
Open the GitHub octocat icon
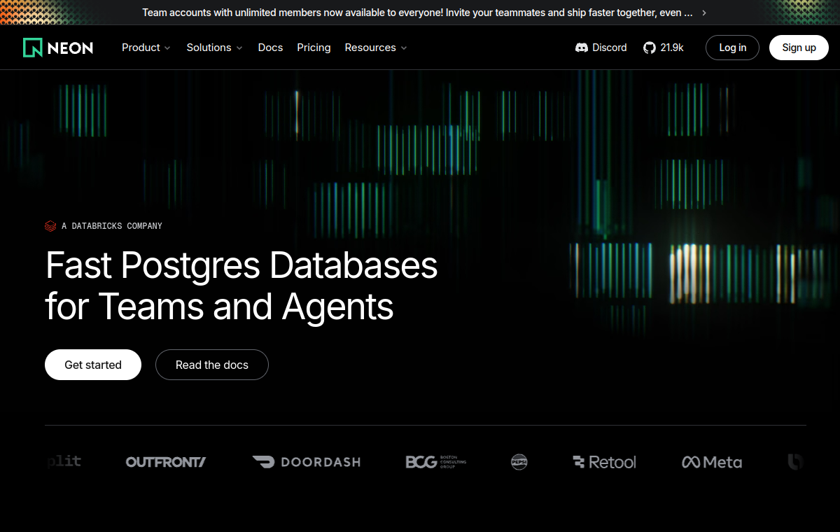[650, 48]
